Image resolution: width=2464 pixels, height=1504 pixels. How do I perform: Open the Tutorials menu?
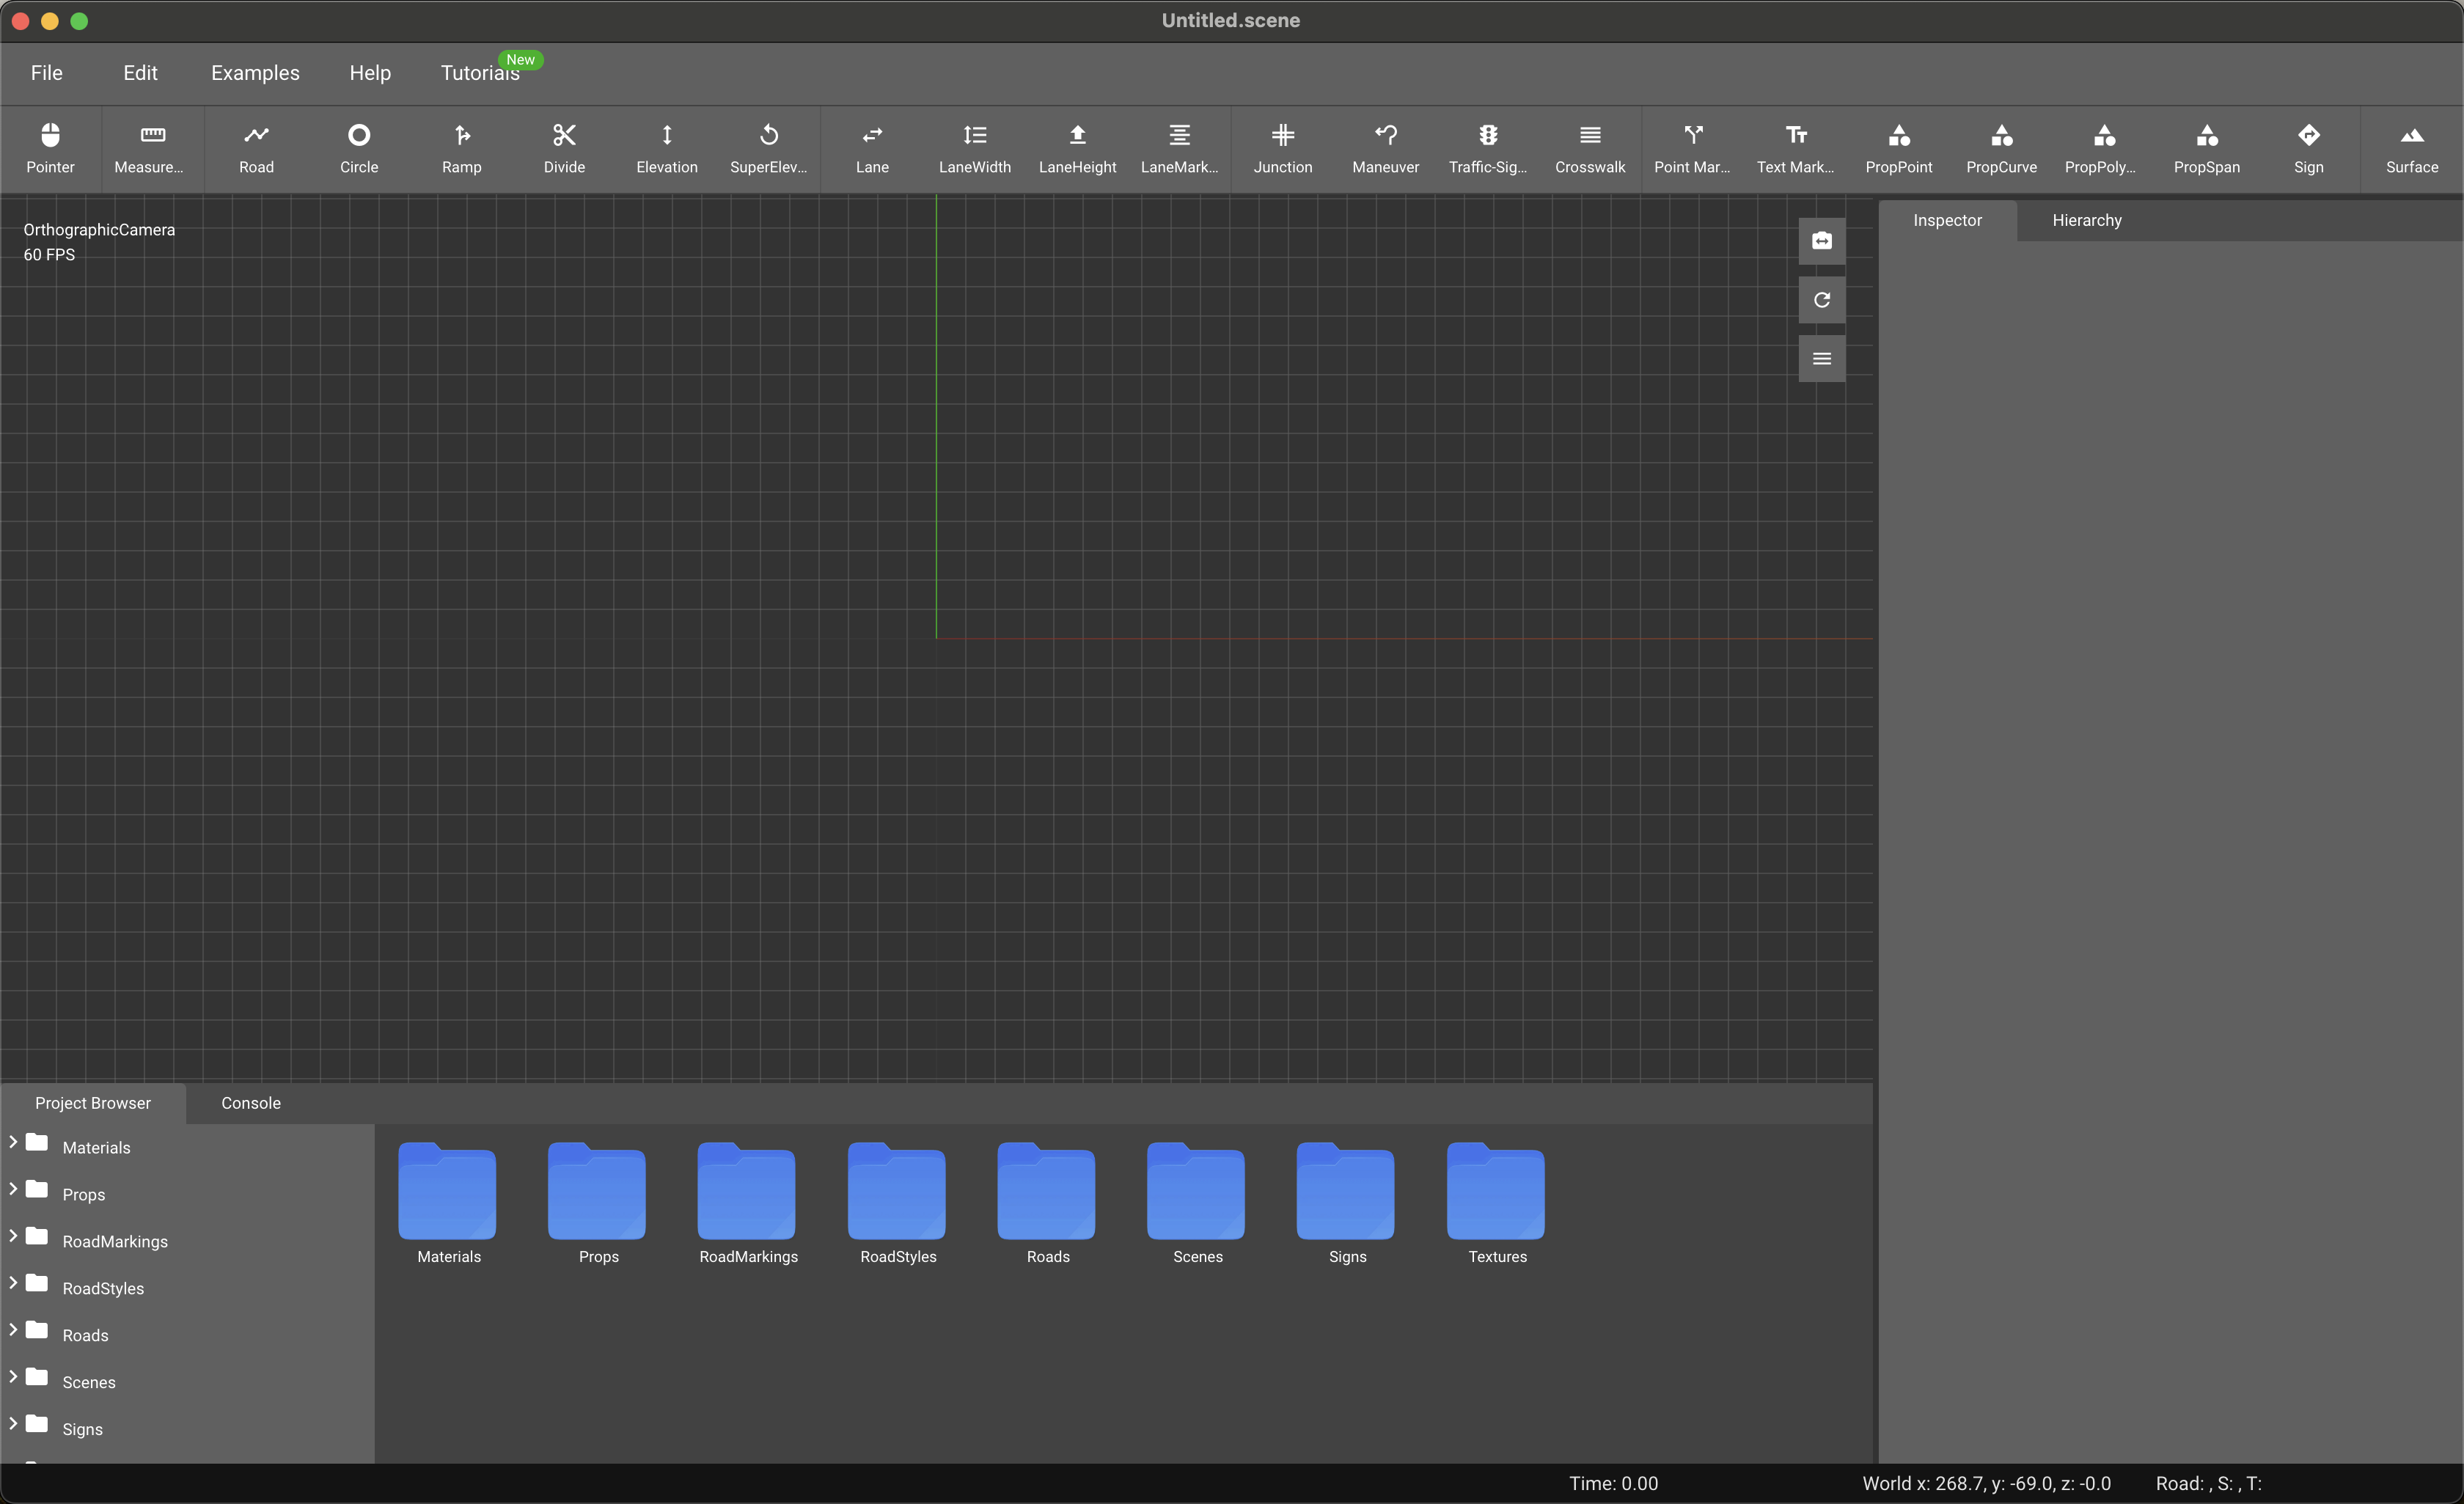tap(480, 73)
